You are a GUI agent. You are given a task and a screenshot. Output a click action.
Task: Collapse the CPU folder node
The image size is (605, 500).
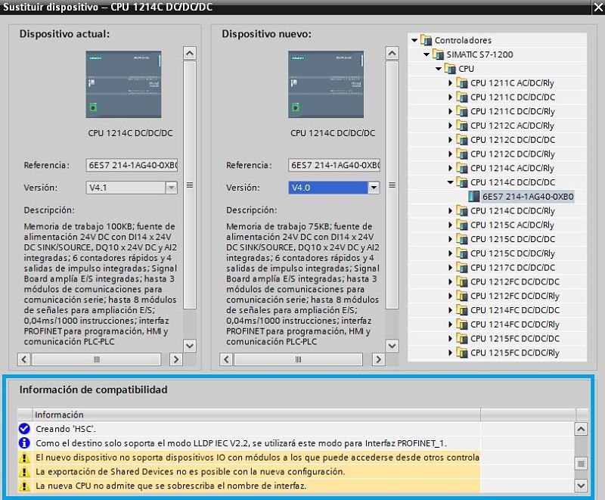click(439, 69)
